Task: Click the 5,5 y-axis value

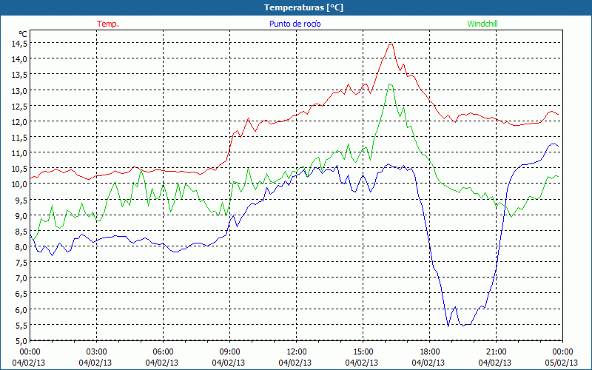Action: [21, 325]
